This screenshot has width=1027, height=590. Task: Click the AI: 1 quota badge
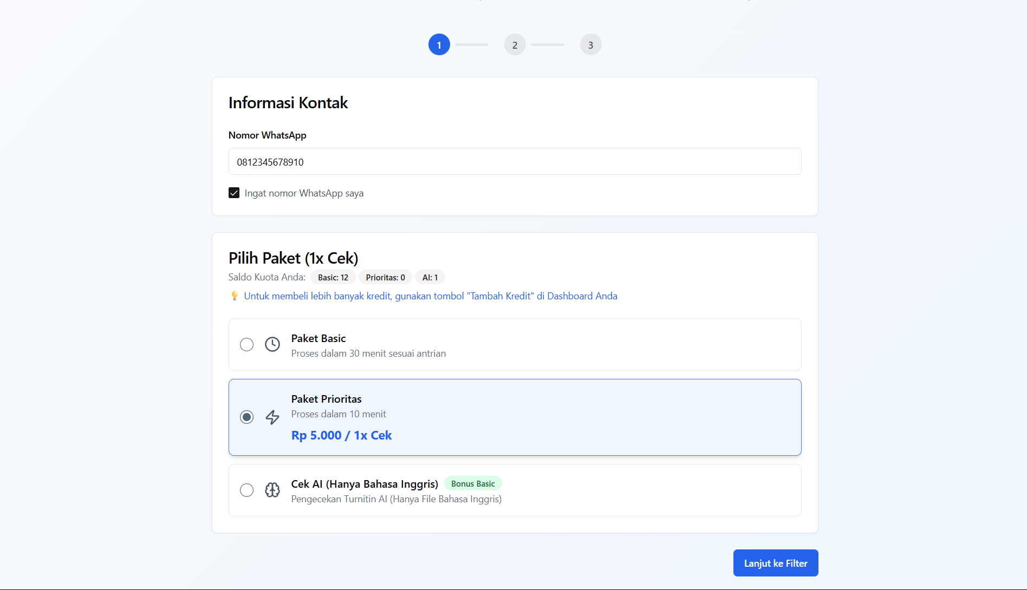430,278
